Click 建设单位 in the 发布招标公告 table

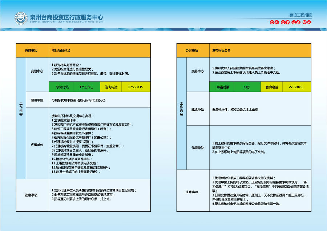(198, 109)
